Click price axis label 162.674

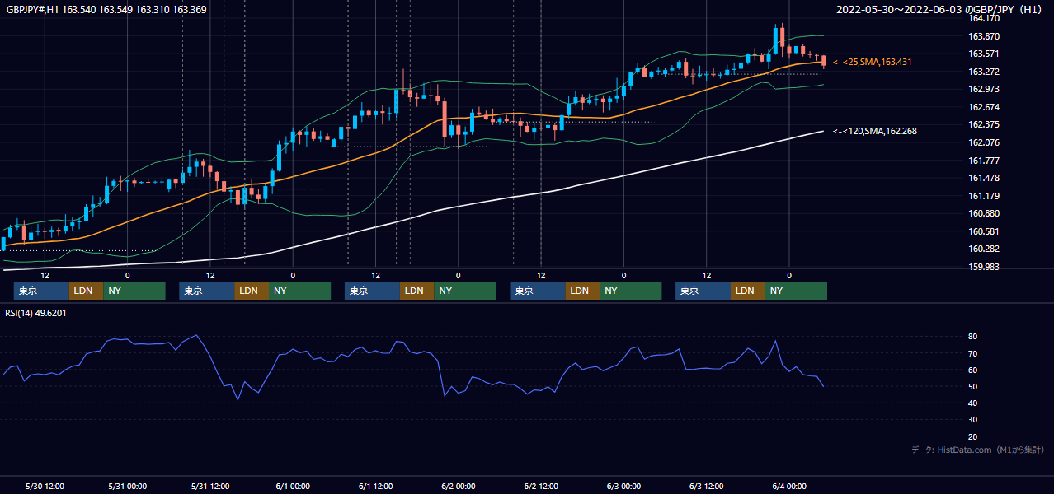[985, 107]
